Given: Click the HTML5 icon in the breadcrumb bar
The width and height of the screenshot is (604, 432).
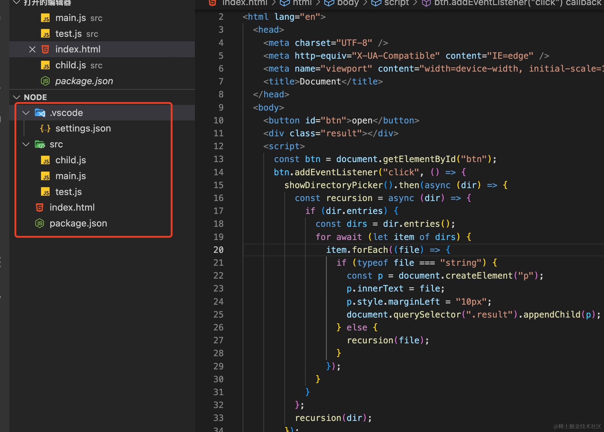Looking at the screenshot, I should pyautogui.click(x=212, y=3).
